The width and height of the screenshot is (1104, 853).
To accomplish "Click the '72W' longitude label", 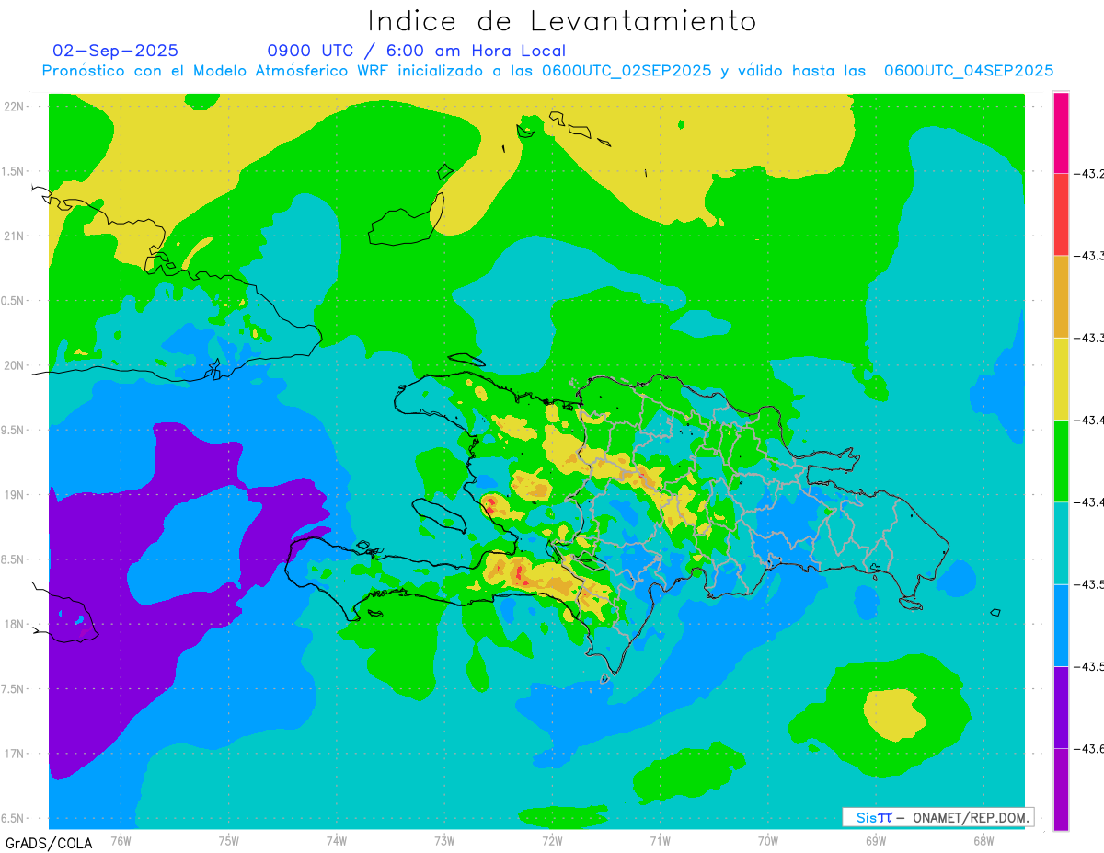I will click(552, 840).
